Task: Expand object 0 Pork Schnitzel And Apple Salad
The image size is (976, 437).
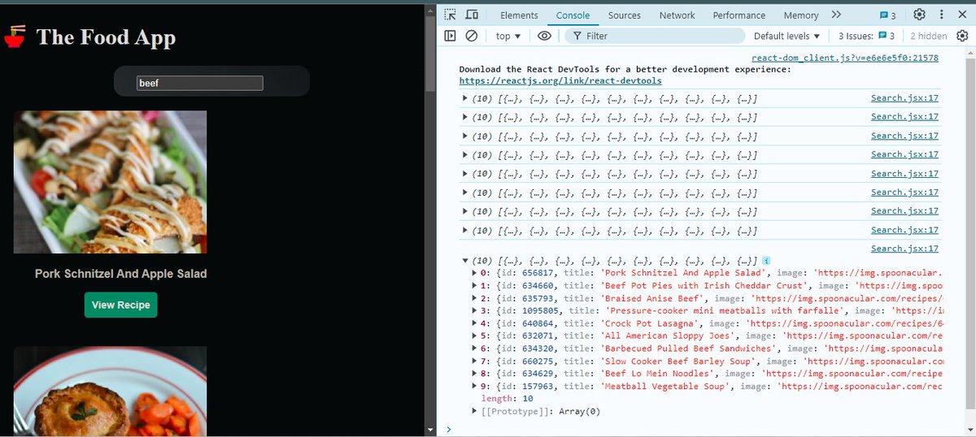Action: coord(476,273)
